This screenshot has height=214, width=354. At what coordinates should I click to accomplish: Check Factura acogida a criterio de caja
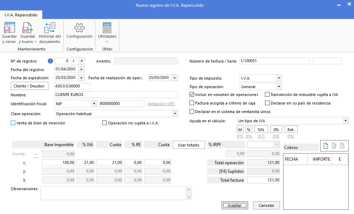pyautogui.click(x=192, y=103)
